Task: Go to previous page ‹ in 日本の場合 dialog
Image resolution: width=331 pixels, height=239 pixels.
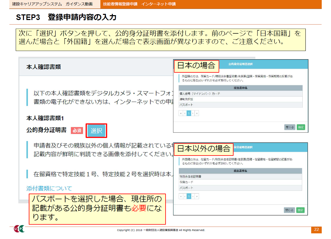Action: (x=185, y=113)
